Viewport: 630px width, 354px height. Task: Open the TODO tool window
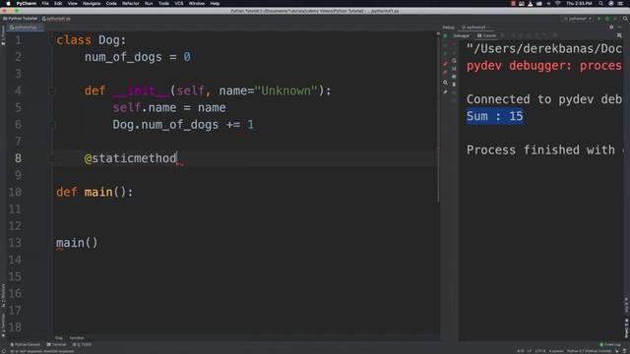[x=82, y=344]
